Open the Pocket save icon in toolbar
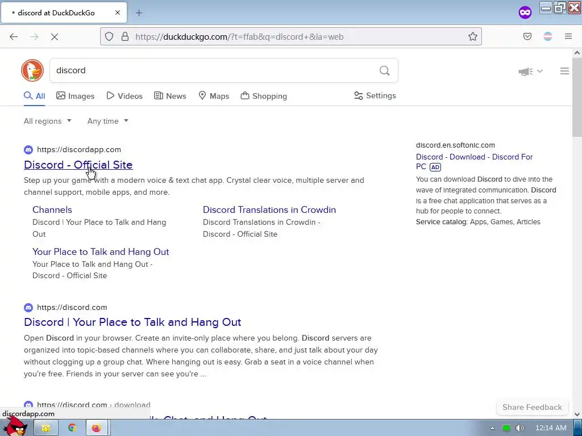This screenshot has height=436, width=582. [x=527, y=36]
